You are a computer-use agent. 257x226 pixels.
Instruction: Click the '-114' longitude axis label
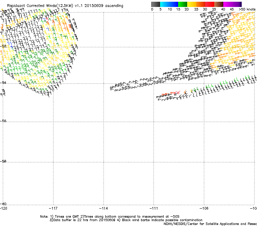(103, 208)
